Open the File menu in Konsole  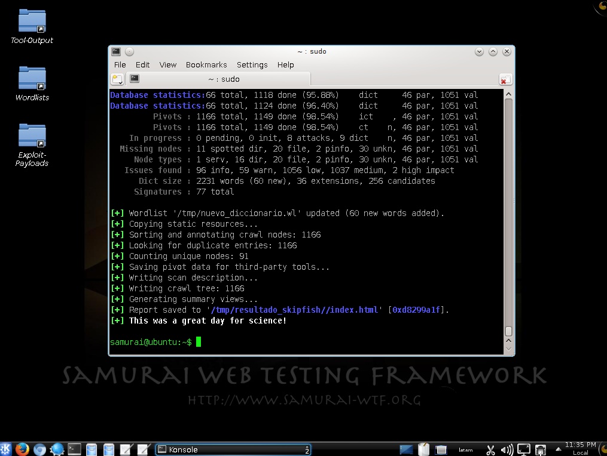tap(120, 64)
